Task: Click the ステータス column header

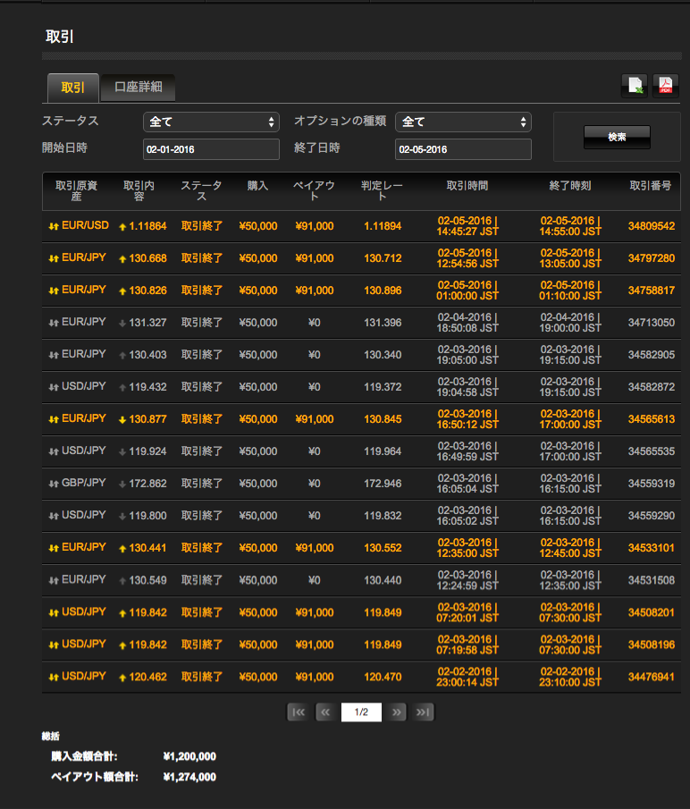Action: (201, 191)
